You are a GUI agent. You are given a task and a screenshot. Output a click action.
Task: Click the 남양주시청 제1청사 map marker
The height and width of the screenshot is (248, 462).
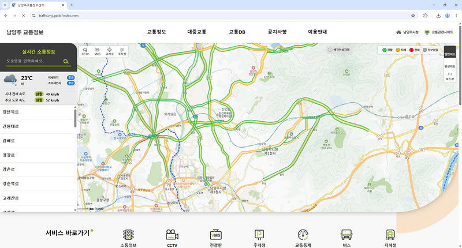(270, 151)
